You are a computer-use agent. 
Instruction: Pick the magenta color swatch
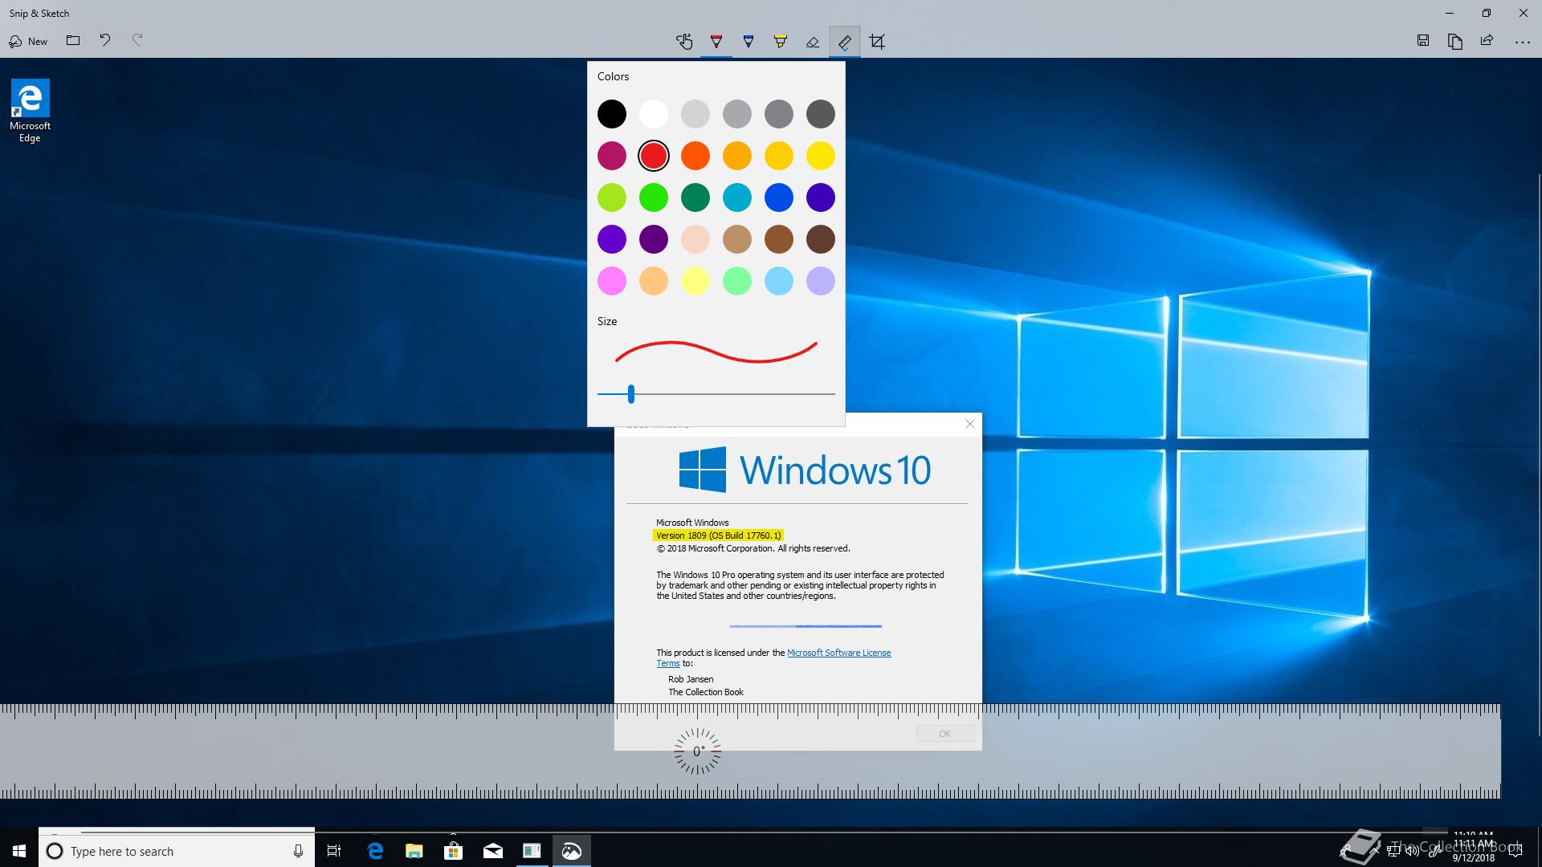612,156
